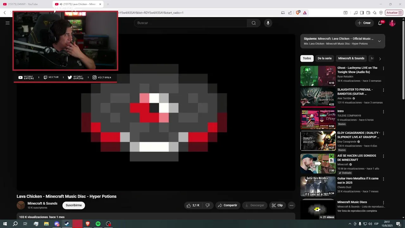The width and height of the screenshot is (405, 228).
Task: Open options menu for the Intro video
Action: tap(383, 112)
